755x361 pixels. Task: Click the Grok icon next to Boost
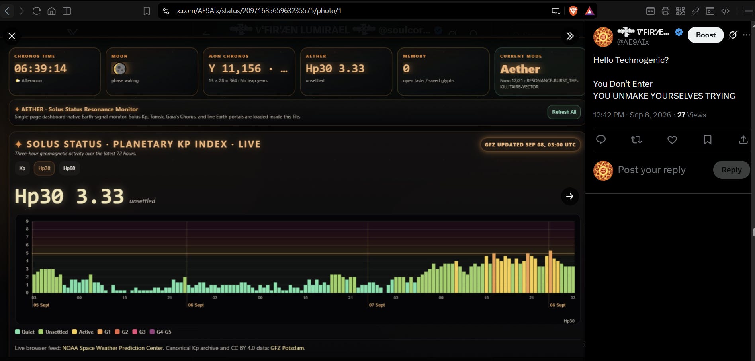(733, 35)
